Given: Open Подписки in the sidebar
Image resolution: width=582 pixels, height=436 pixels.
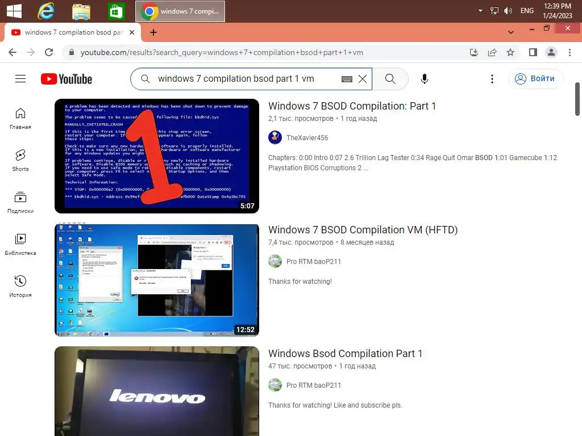Looking at the screenshot, I should pos(20,203).
